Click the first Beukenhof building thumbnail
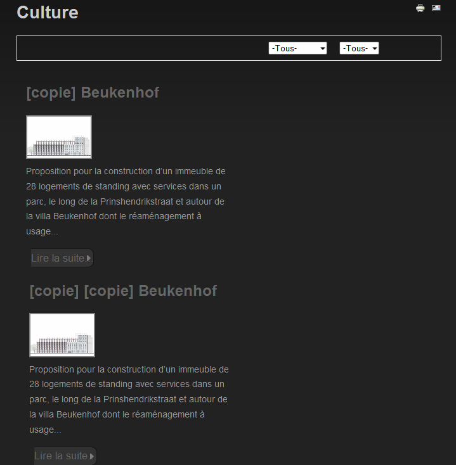This screenshot has width=456, height=465. pos(59,137)
